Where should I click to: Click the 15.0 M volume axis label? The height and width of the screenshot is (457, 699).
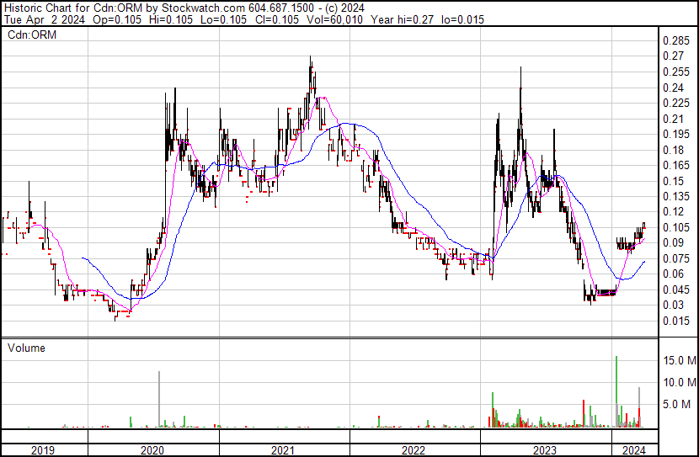(680, 360)
